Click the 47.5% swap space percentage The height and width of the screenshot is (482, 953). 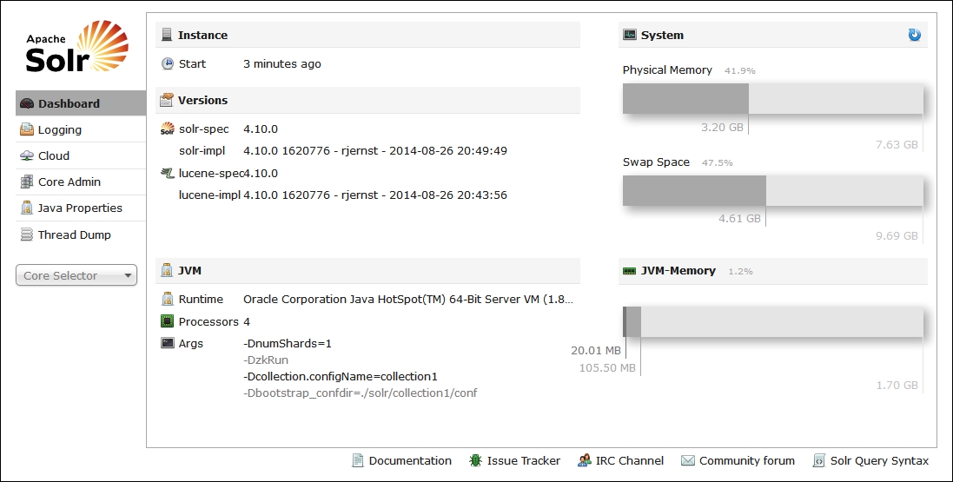718,163
